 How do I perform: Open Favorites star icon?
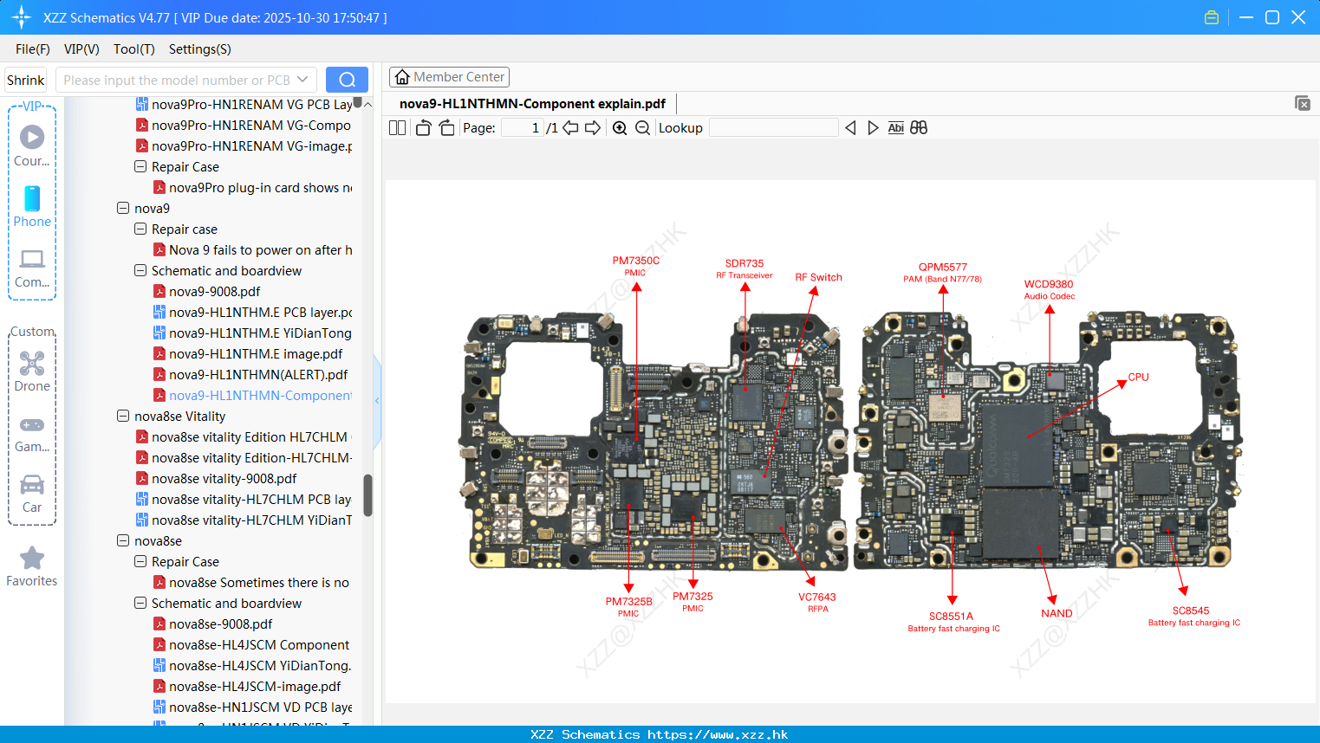(x=32, y=566)
